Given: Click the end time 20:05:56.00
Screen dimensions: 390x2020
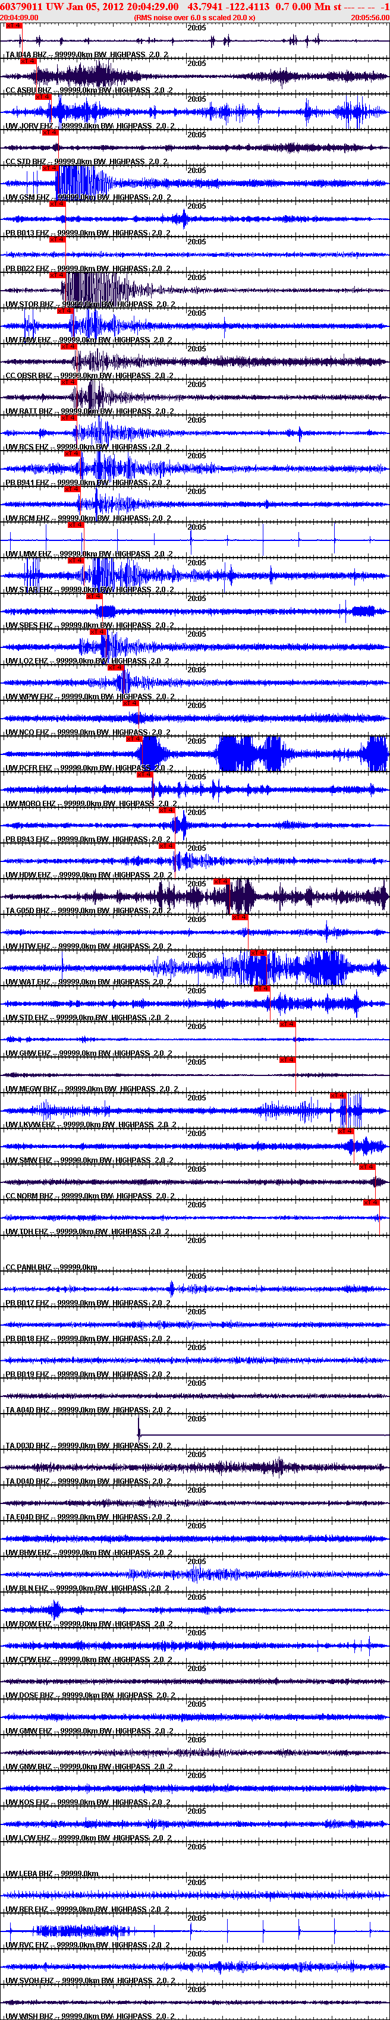Looking at the screenshot, I should click(370, 17).
